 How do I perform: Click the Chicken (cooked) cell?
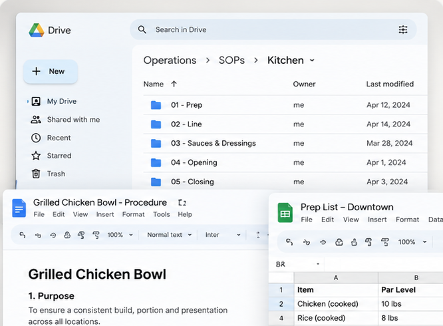pos(336,304)
